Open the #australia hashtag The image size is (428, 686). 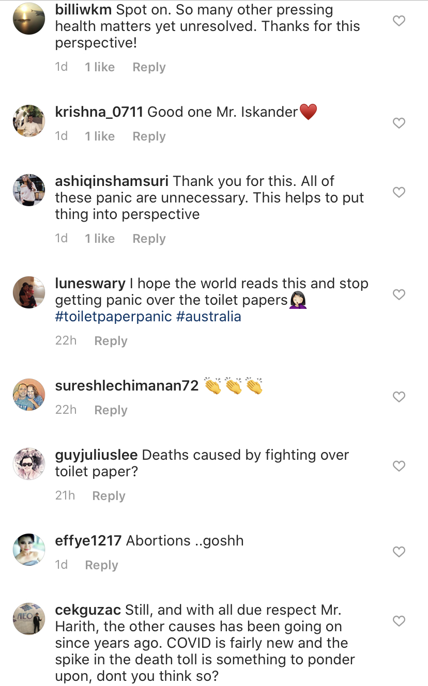pyautogui.click(x=209, y=316)
